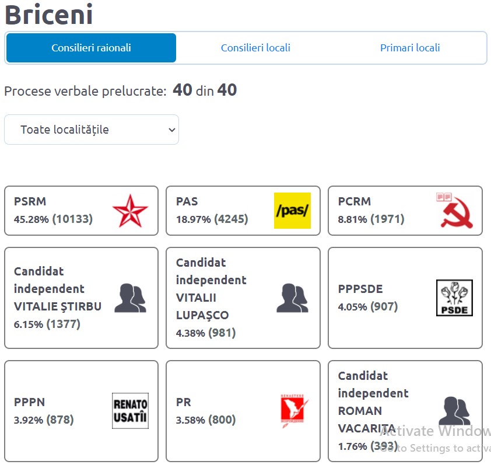Click the Candidat independent VITALIE ȘTIRBU name
Screen dimensions: 491x468
58,289
